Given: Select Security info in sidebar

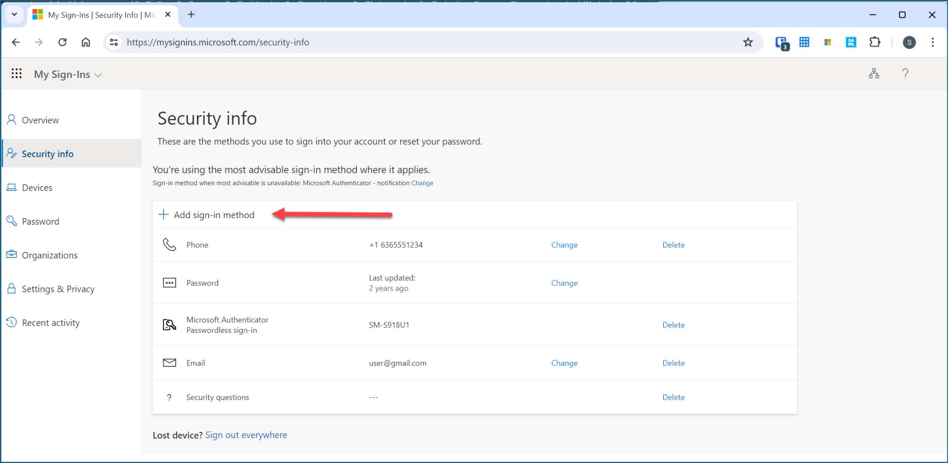Looking at the screenshot, I should [x=72, y=154].
